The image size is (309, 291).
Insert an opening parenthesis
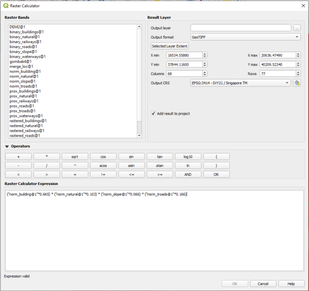(216, 157)
